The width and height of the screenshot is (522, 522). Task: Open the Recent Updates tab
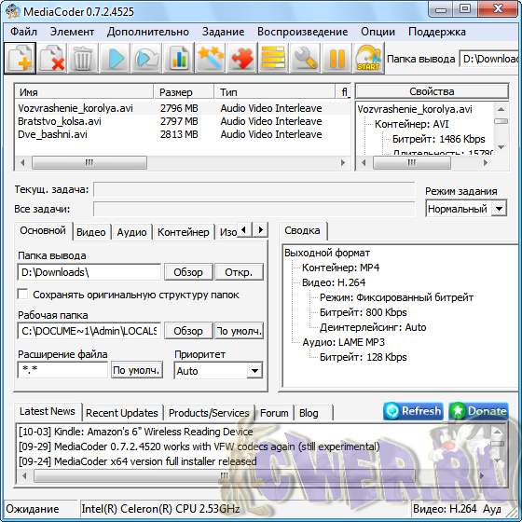pyautogui.click(x=122, y=413)
